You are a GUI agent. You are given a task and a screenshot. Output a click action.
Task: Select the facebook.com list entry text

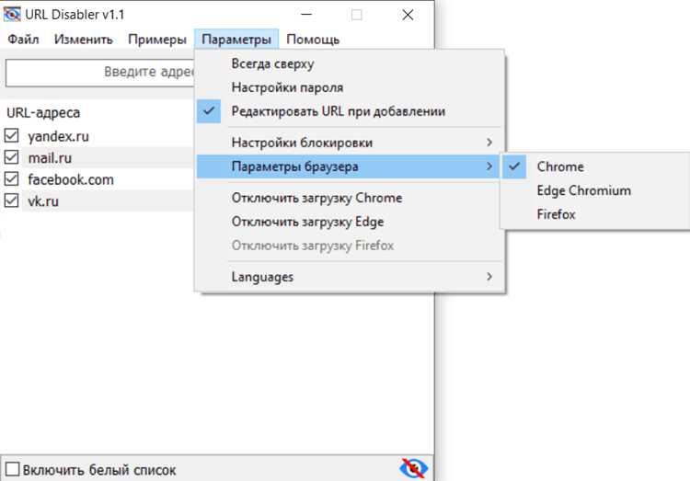(71, 179)
